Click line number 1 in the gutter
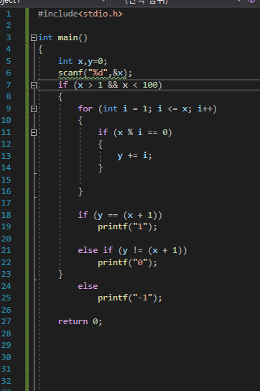 9,14
